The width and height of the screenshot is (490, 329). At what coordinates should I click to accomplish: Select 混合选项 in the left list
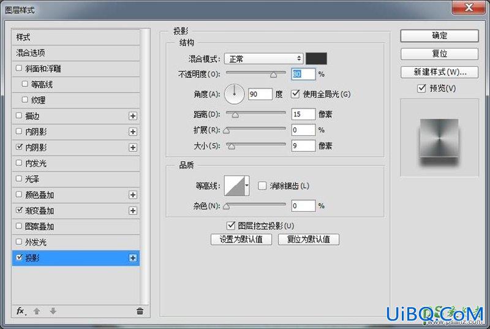75,53
